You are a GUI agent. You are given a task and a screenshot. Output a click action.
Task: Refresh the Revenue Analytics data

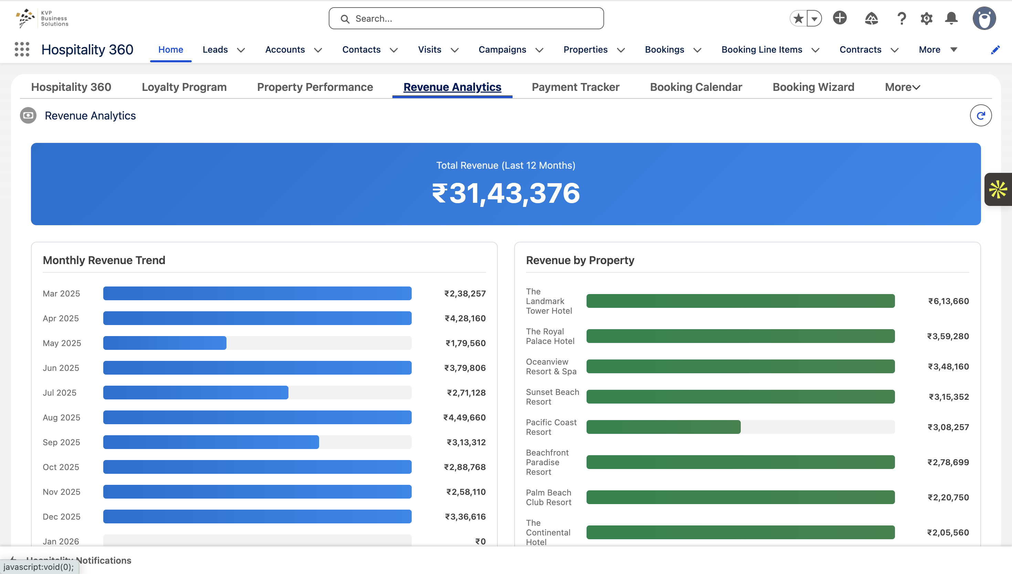(x=980, y=115)
